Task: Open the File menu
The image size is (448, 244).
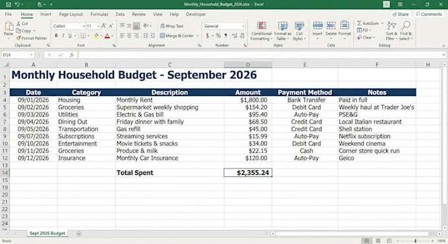Action: pos(9,14)
